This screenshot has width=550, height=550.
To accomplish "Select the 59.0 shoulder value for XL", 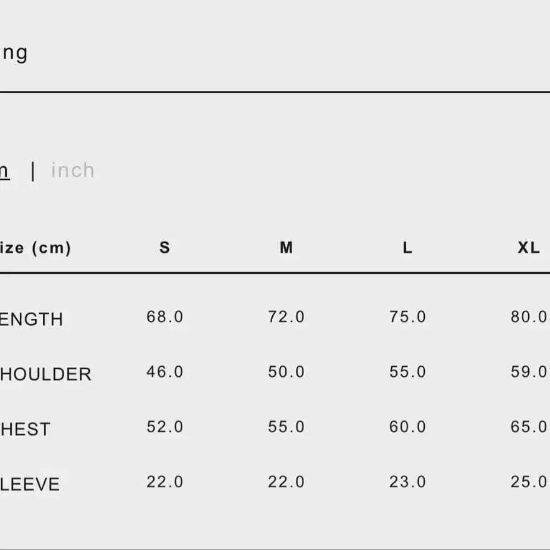I will point(529,372).
